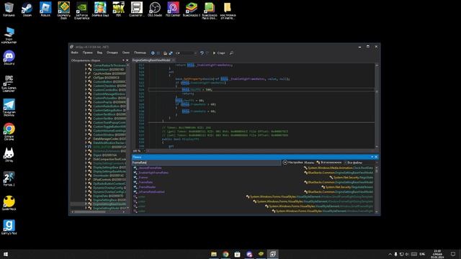This screenshot has height=259, width=461.
Task: Select the EnableHighFrameRates search result
Action: point(153,173)
